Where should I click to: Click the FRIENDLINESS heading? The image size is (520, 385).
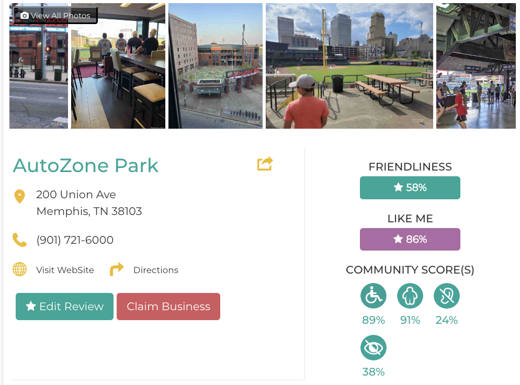pos(410,166)
